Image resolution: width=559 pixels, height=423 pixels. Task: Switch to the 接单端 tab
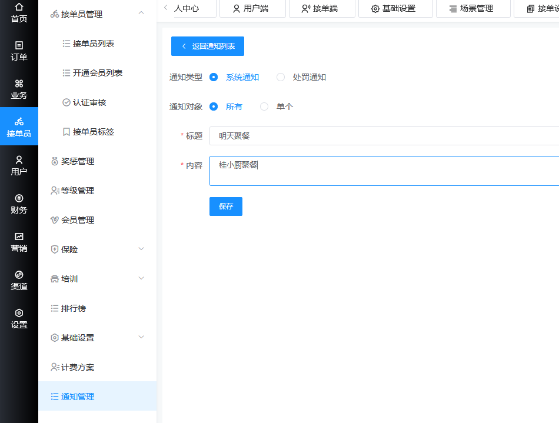pos(322,9)
